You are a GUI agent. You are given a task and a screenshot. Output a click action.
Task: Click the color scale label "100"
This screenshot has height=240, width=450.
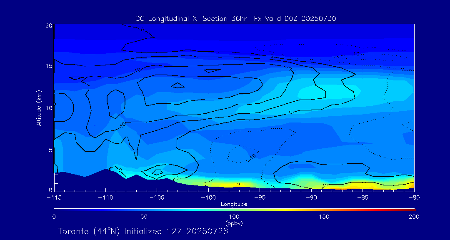tap(234, 217)
